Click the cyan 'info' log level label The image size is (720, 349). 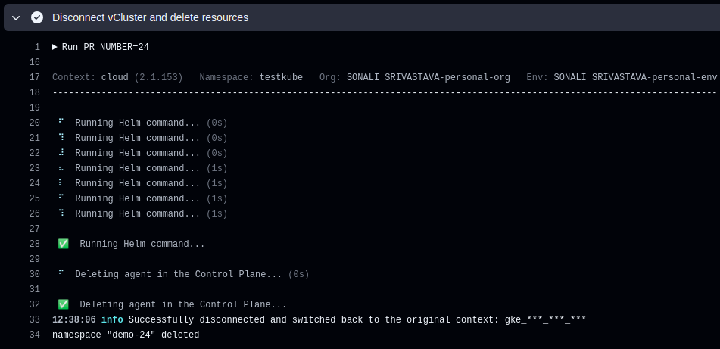click(112, 319)
